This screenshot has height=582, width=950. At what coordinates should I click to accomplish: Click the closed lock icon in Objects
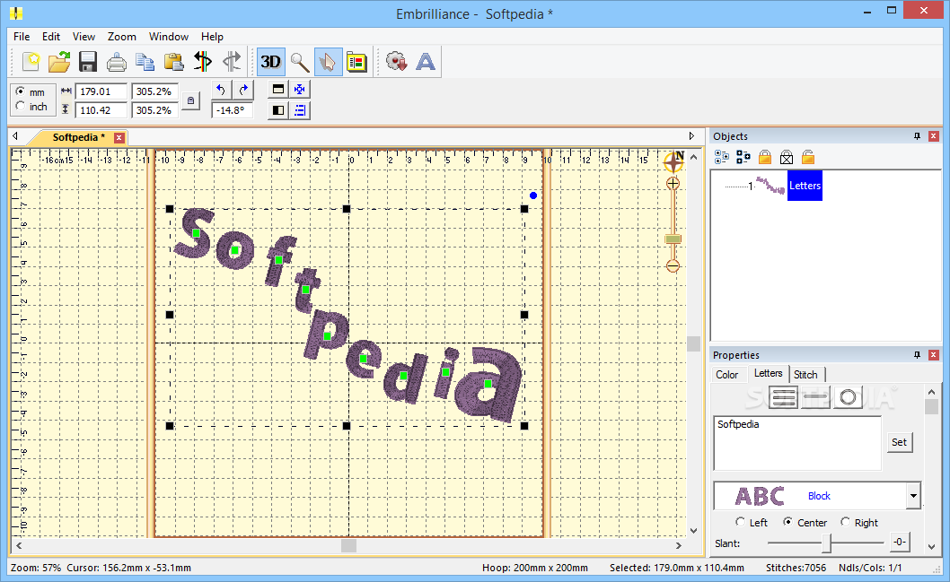coord(765,158)
